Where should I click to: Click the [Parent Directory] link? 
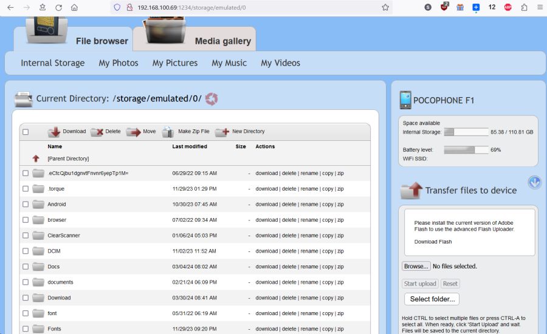point(68,158)
